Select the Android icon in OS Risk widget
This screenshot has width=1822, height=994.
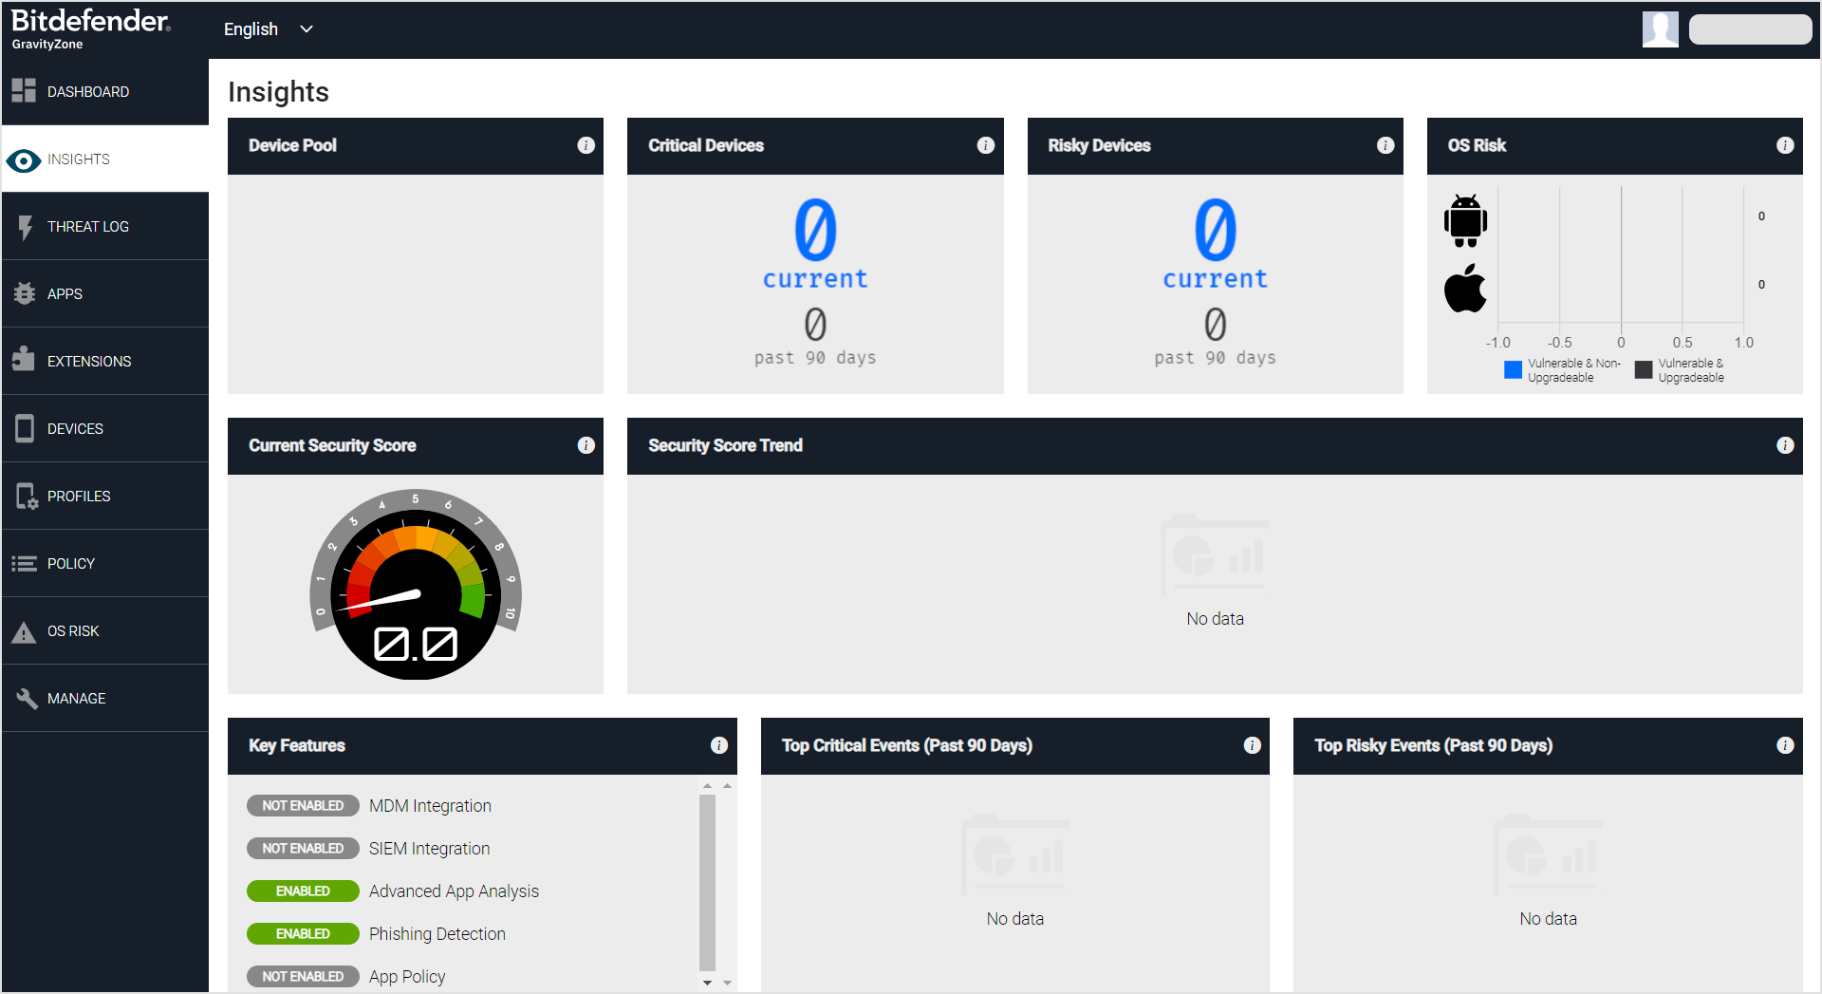(1465, 220)
